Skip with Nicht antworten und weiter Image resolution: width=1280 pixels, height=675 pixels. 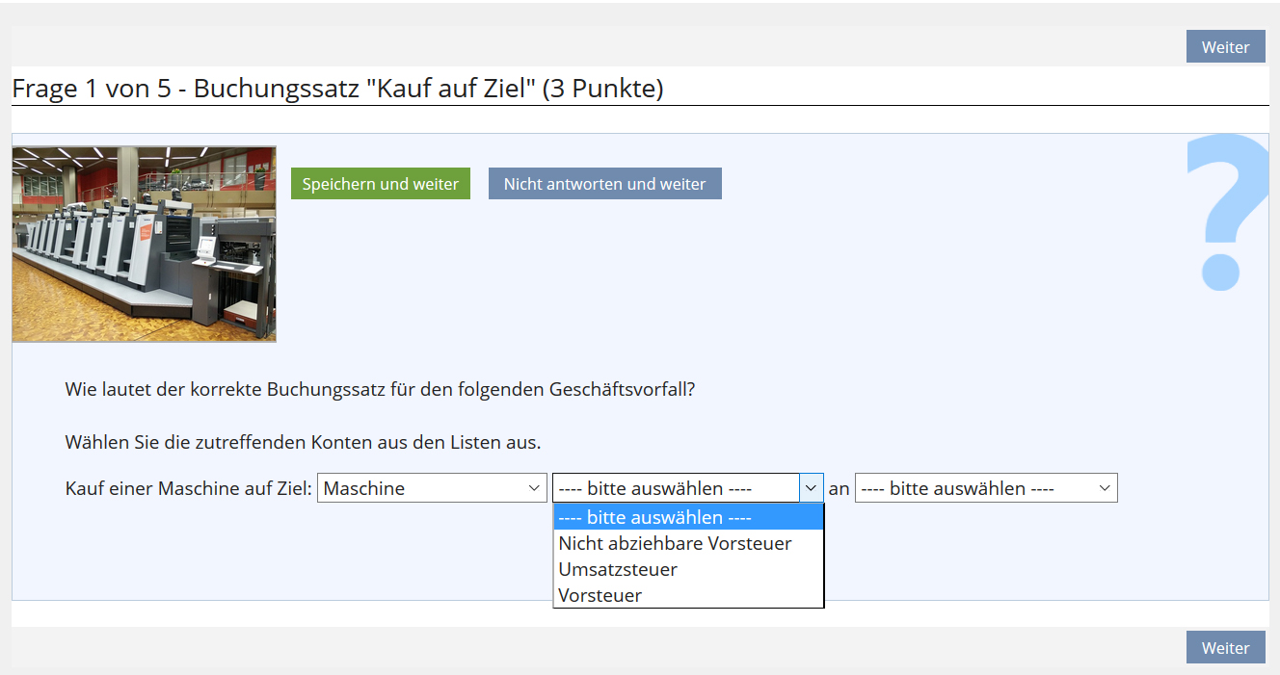click(x=604, y=184)
